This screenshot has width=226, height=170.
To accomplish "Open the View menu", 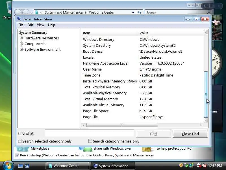I will pos(40,25).
